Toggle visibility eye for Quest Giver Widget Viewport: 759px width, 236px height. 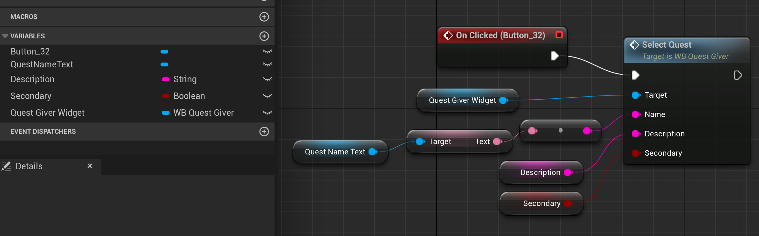[267, 113]
